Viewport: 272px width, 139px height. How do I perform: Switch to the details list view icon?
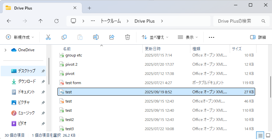(x=260, y=135)
